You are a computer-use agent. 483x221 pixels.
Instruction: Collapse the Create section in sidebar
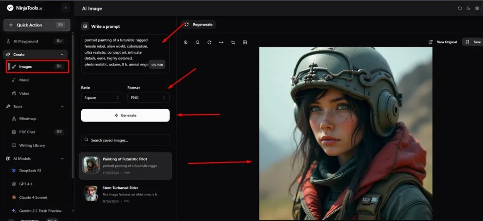coord(63,55)
